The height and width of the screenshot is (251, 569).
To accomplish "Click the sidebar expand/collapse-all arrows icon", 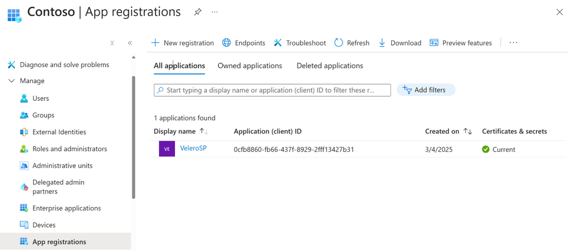I will [x=112, y=43].
